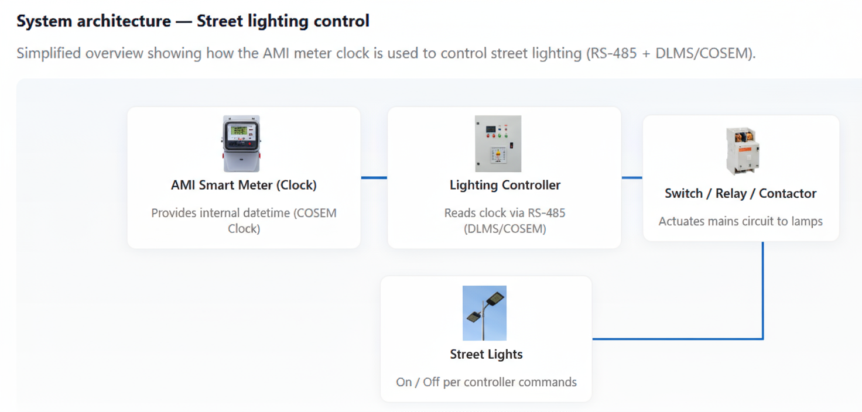Select the "Street Lights" card title

pos(486,355)
